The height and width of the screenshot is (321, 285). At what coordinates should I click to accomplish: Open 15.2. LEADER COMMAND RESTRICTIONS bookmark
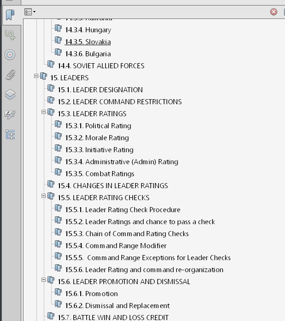[x=119, y=102]
